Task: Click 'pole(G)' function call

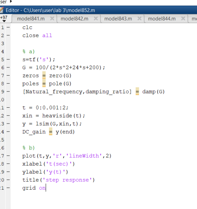Action: (x=60, y=84)
